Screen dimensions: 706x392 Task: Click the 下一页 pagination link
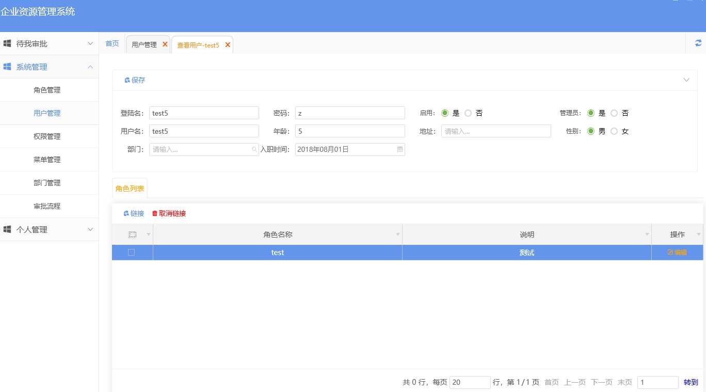[602, 382]
